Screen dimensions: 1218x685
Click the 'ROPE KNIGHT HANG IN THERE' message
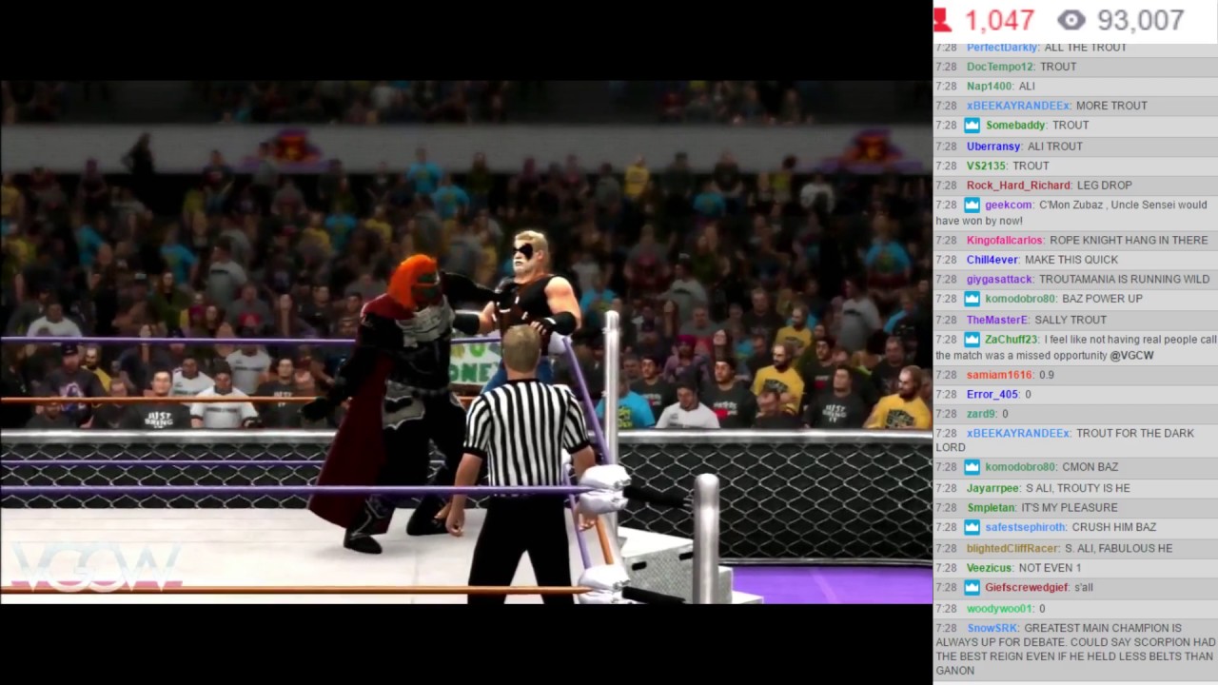(x=1129, y=241)
